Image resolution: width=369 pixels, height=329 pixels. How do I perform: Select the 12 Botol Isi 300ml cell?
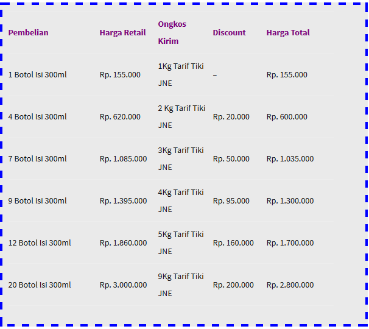40,243
